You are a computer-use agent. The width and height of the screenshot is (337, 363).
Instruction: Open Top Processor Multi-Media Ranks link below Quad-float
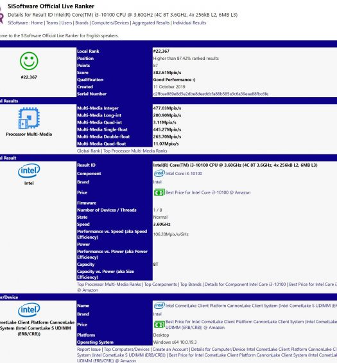pos(135,151)
